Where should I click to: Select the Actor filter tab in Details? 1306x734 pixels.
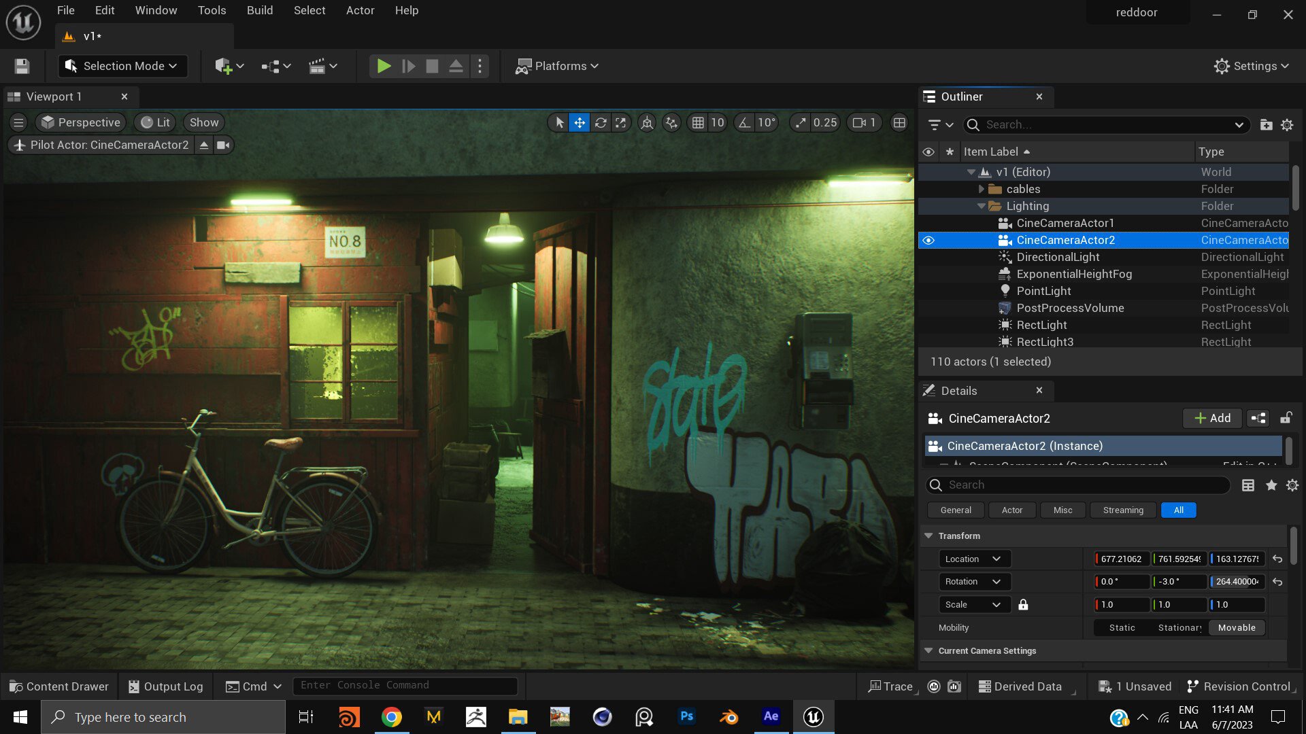point(1011,510)
